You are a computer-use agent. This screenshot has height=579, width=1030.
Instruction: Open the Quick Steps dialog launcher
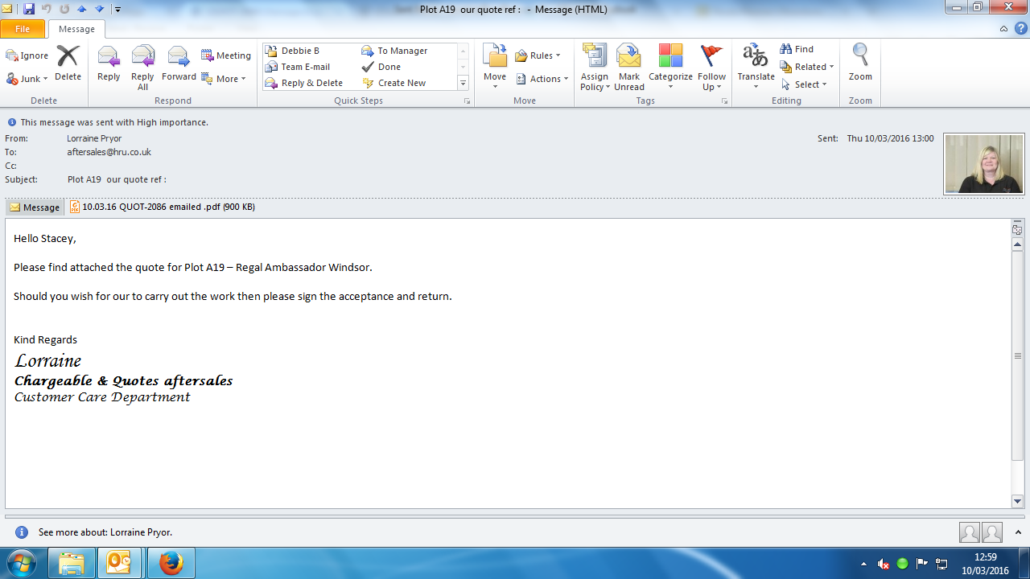(x=467, y=101)
